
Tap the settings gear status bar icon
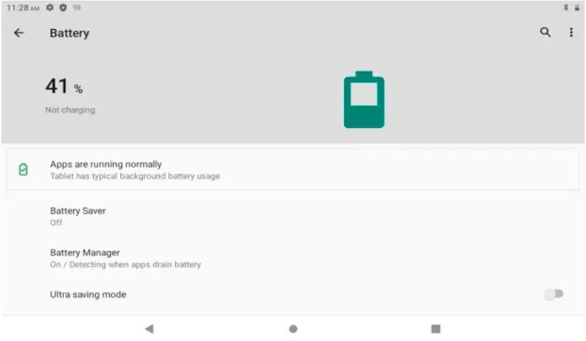(50, 8)
